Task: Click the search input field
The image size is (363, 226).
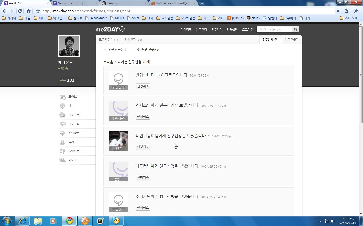Action: point(274,29)
